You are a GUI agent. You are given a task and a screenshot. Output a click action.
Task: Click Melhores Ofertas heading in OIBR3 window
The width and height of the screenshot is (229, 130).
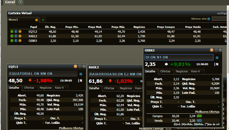(207, 112)
